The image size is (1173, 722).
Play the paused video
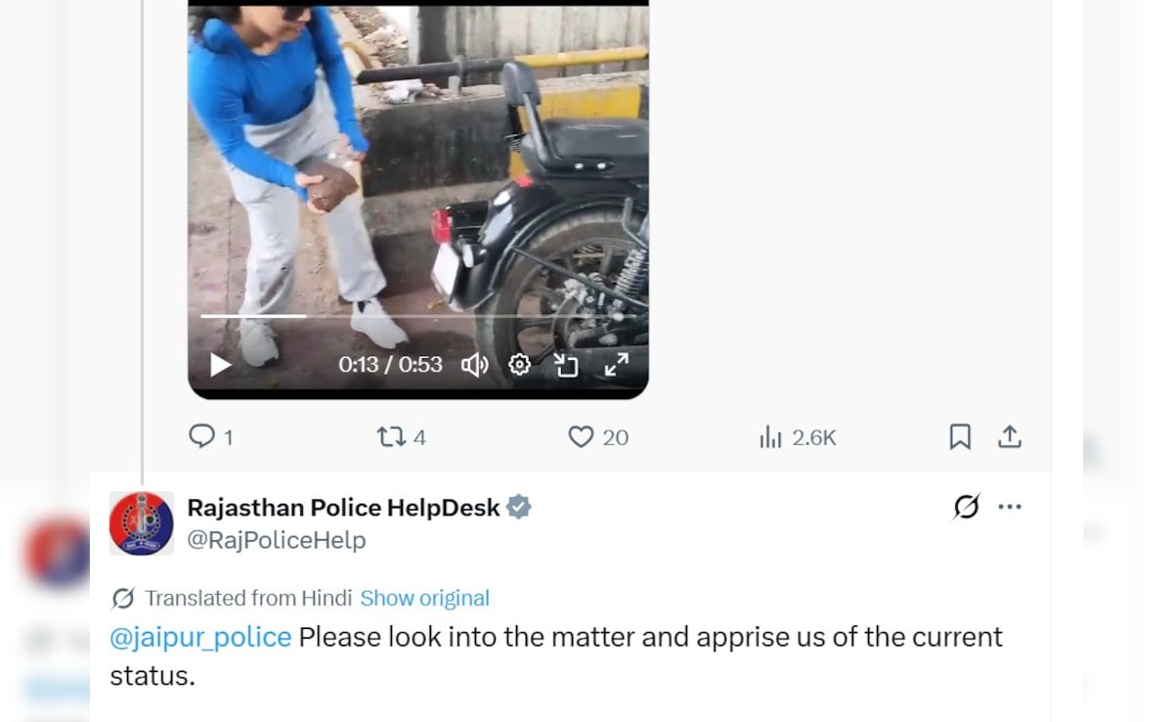221,365
